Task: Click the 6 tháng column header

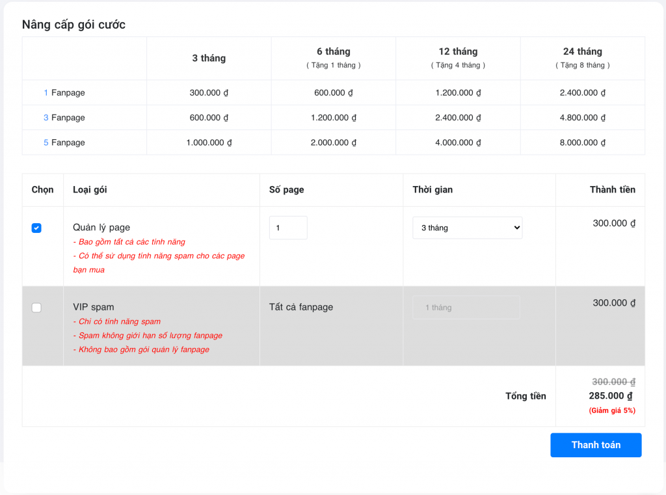Action: click(x=334, y=51)
